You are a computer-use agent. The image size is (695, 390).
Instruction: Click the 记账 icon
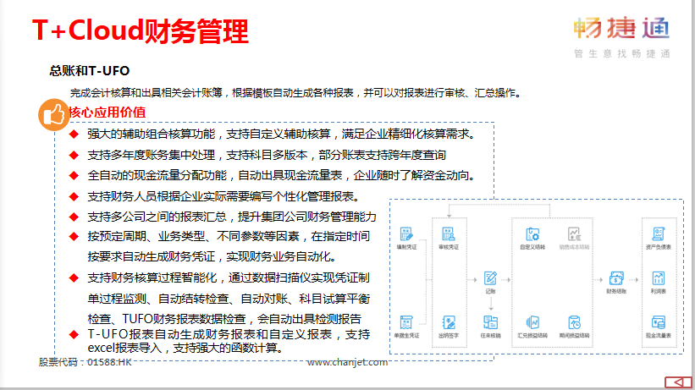coord(491,277)
